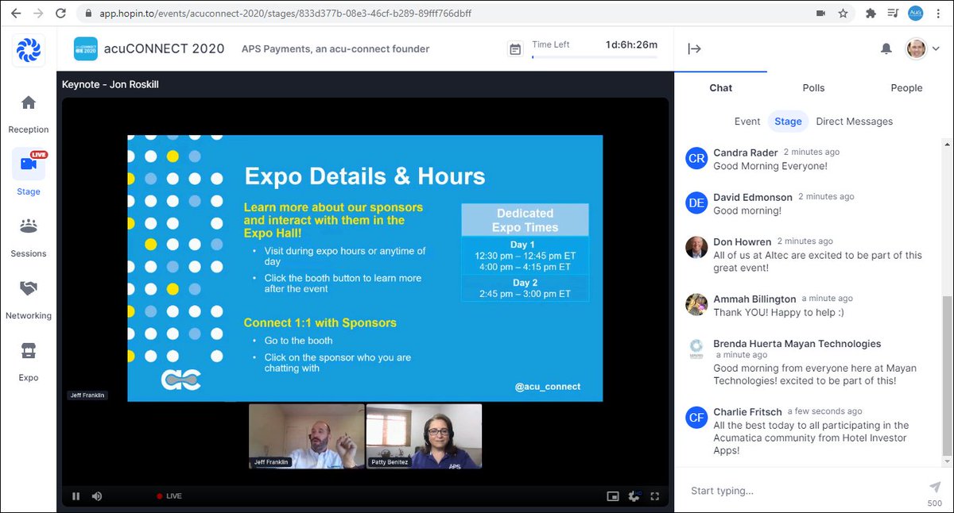Open Networking in the sidebar
Screen dimensions: 954x513
pyautogui.click(x=29, y=299)
